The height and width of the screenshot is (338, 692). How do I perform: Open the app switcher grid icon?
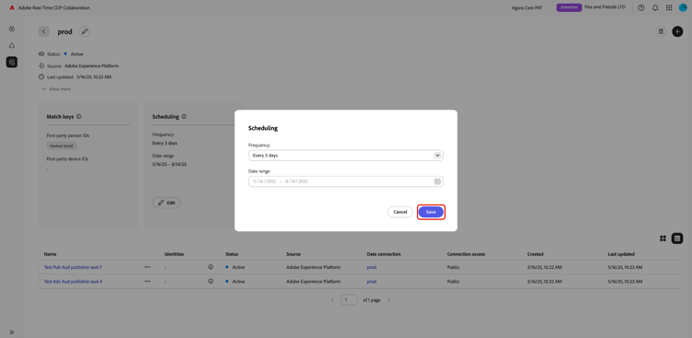point(669,7)
